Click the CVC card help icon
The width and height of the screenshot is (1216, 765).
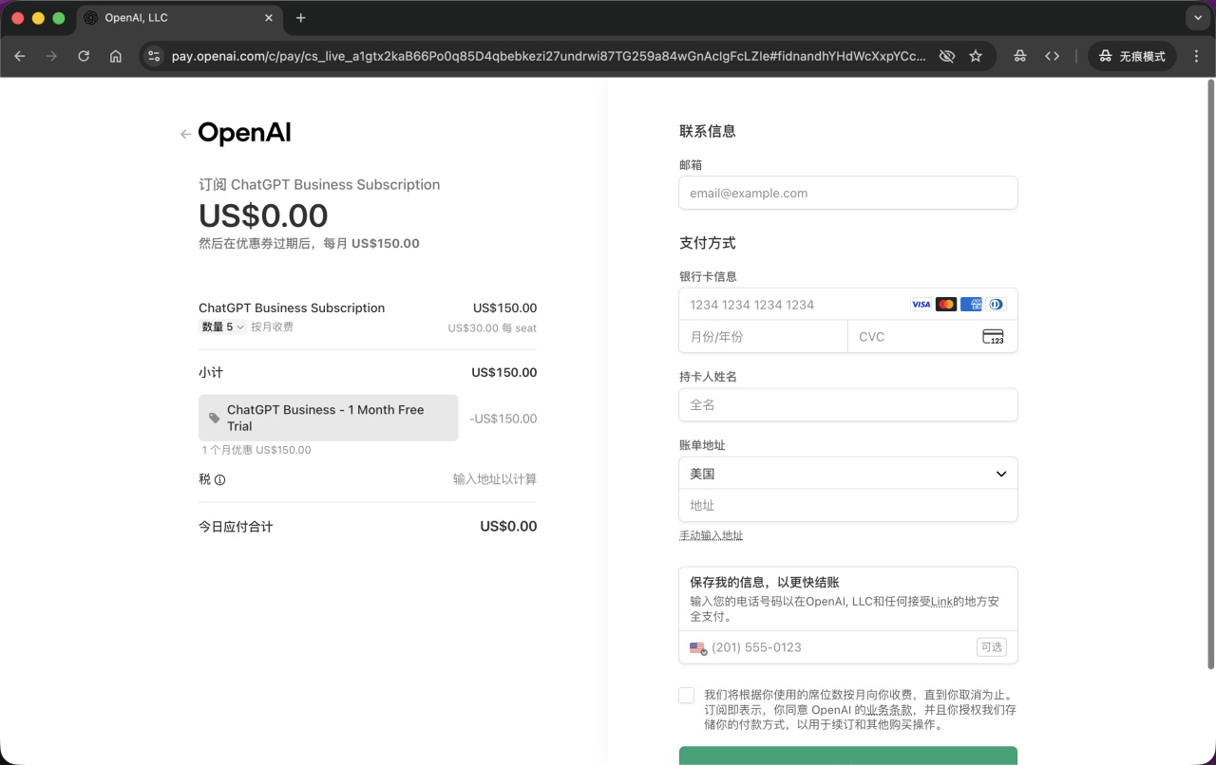[x=993, y=337]
